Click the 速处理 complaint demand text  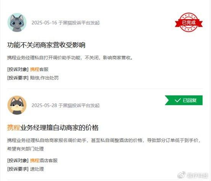point(37,169)
